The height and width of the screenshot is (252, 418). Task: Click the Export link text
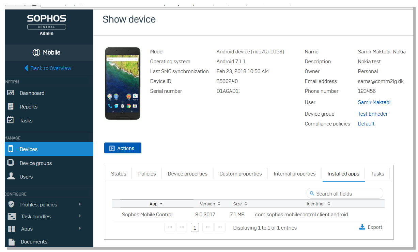click(x=375, y=227)
